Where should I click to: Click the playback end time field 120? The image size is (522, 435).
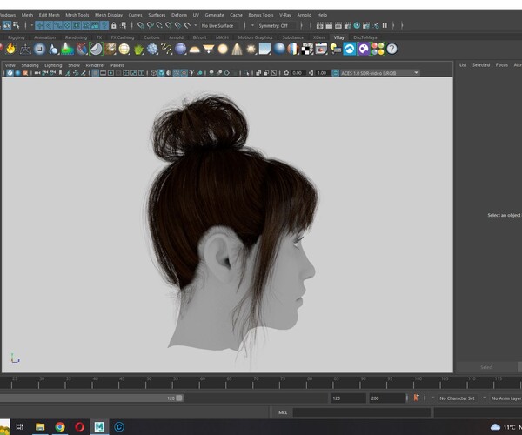coord(347,398)
